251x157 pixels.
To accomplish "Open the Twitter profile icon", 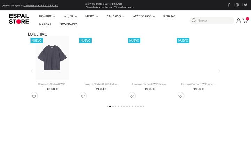I will pyautogui.click(x=245, y=5).
